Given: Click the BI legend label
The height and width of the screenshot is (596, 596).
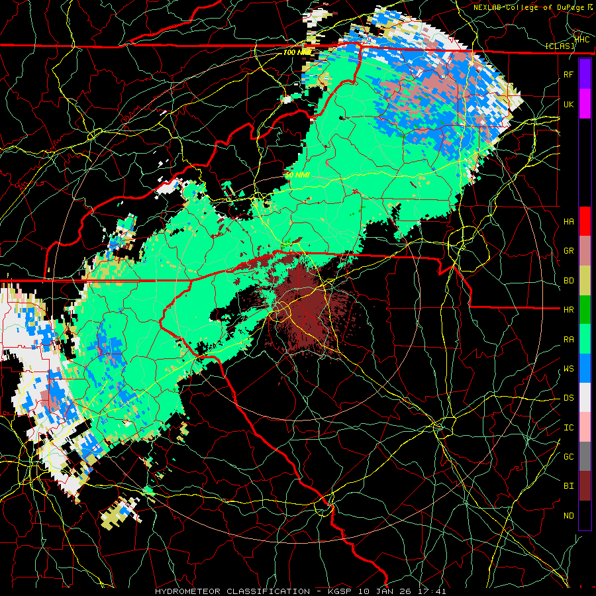Looking at the screenshot, I should click(x=568, y=486).
